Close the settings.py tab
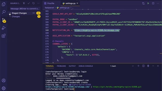Screen dimensions: 162x91 (77, 3)
